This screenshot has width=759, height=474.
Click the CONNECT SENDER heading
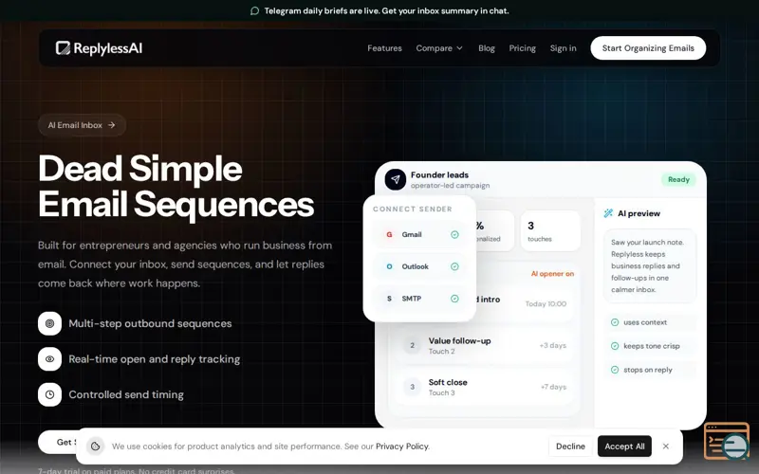(x=413, y=209)
